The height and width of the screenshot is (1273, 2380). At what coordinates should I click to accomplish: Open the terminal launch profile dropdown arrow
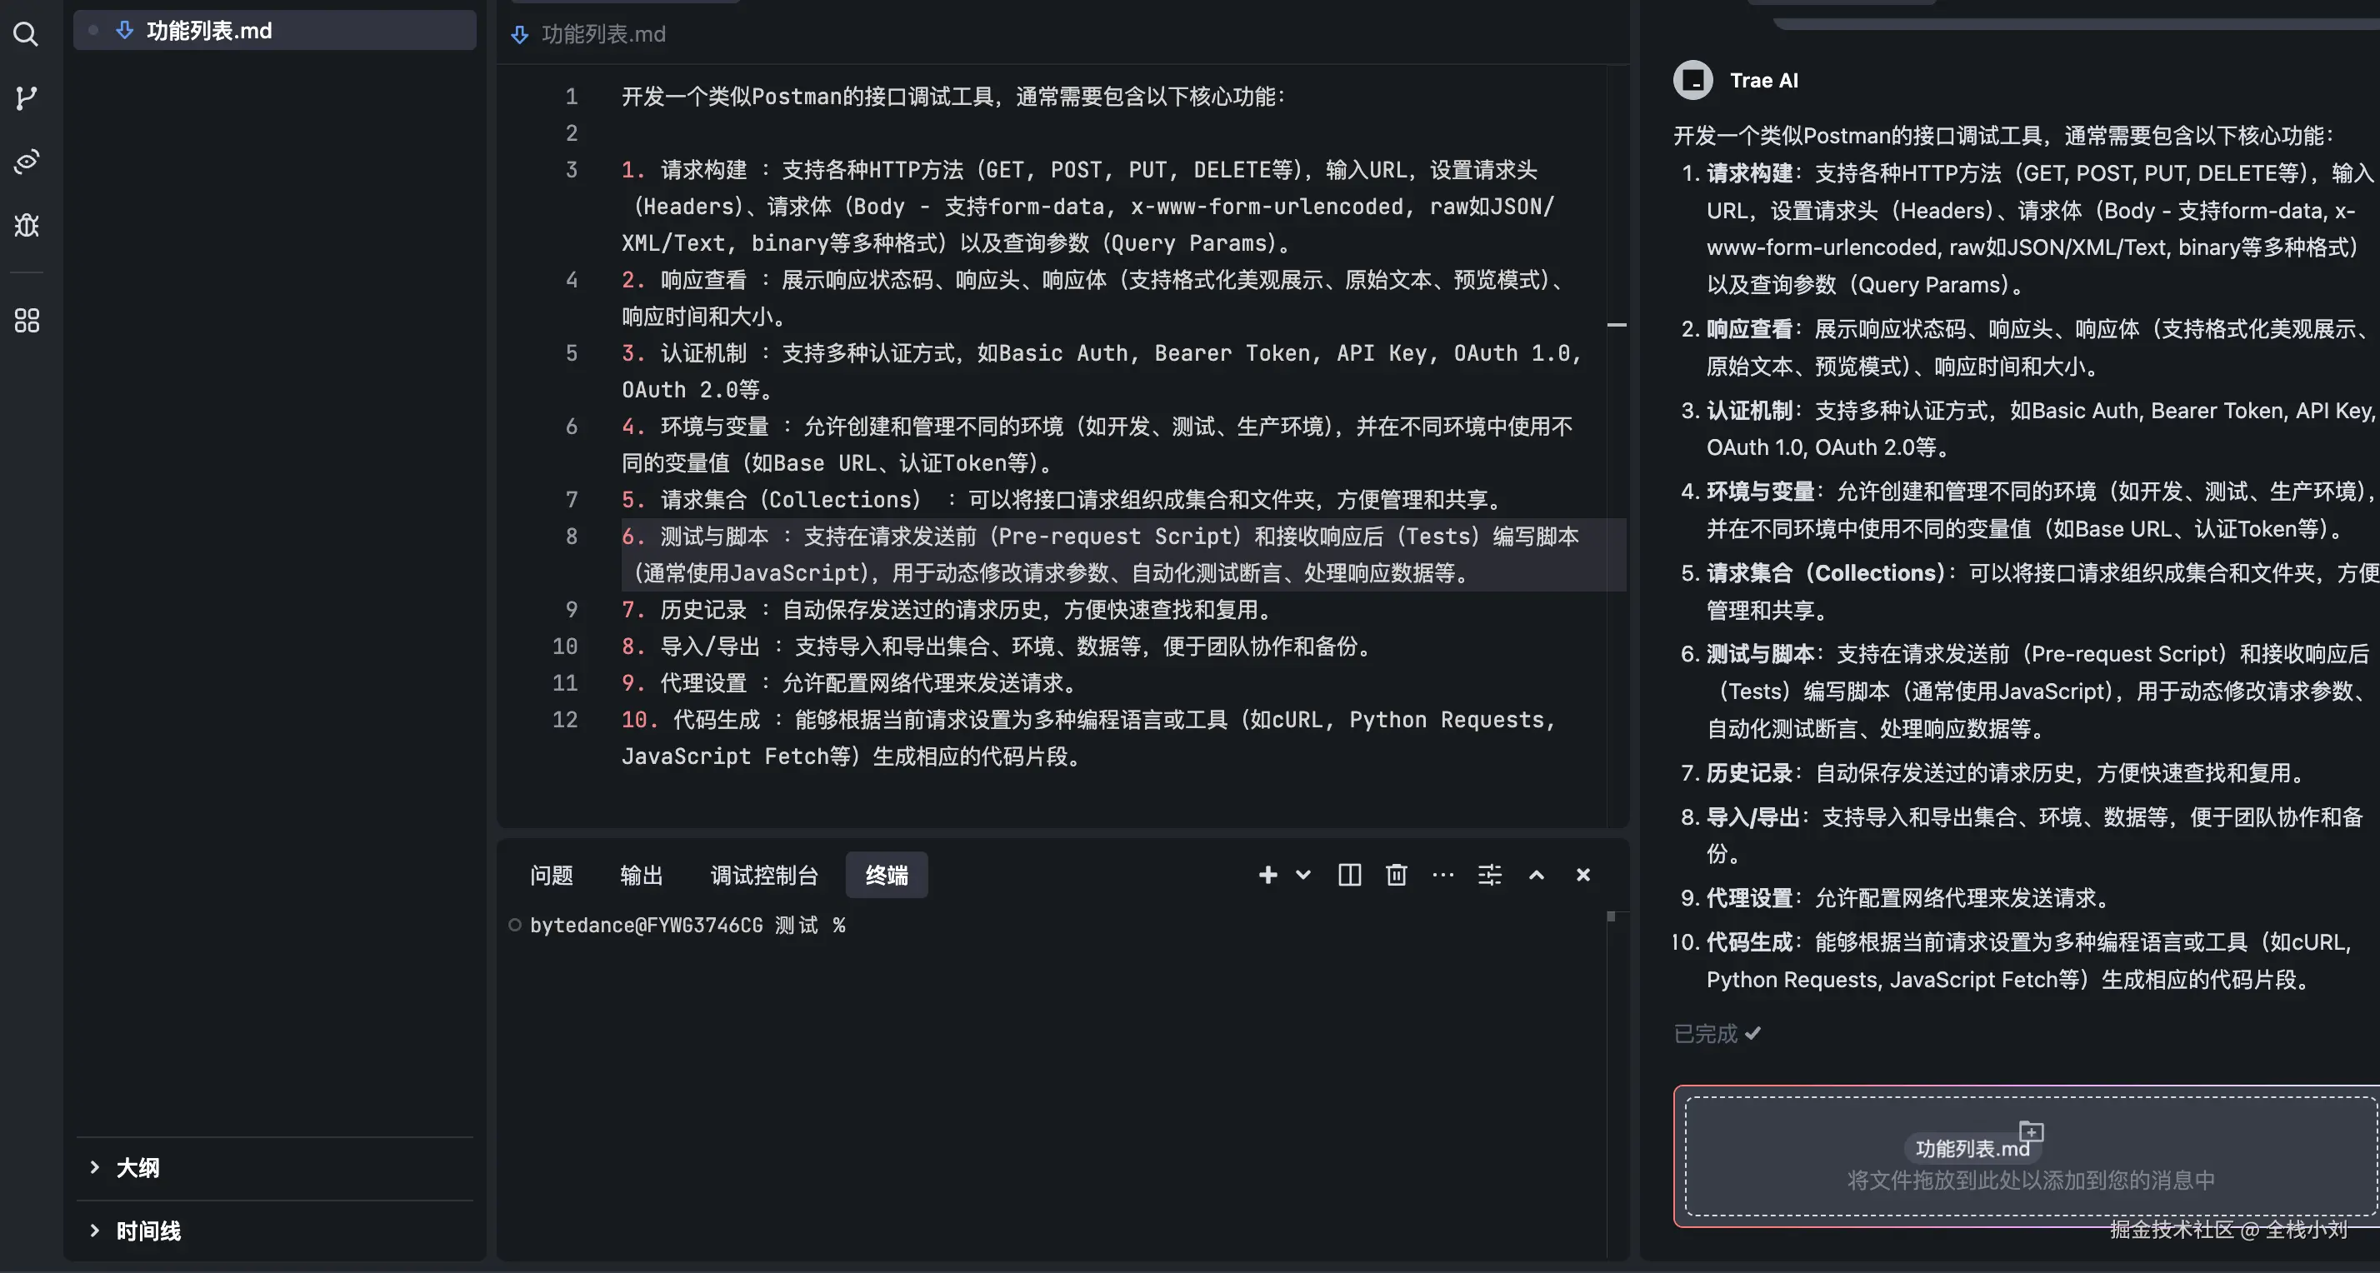[1302, 875]
